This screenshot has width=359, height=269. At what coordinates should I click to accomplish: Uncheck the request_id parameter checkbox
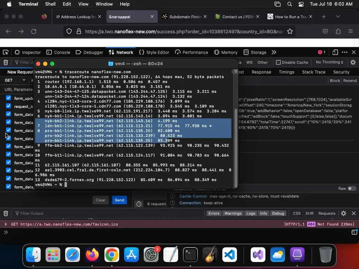(x=8, y=106)
